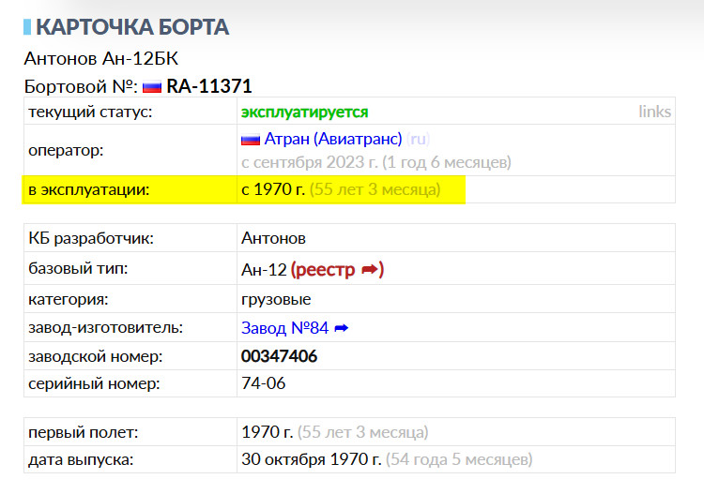The image size is (704, 494).
Task: Click the 'дата выпуска:' label
Action: click(81, 460)
